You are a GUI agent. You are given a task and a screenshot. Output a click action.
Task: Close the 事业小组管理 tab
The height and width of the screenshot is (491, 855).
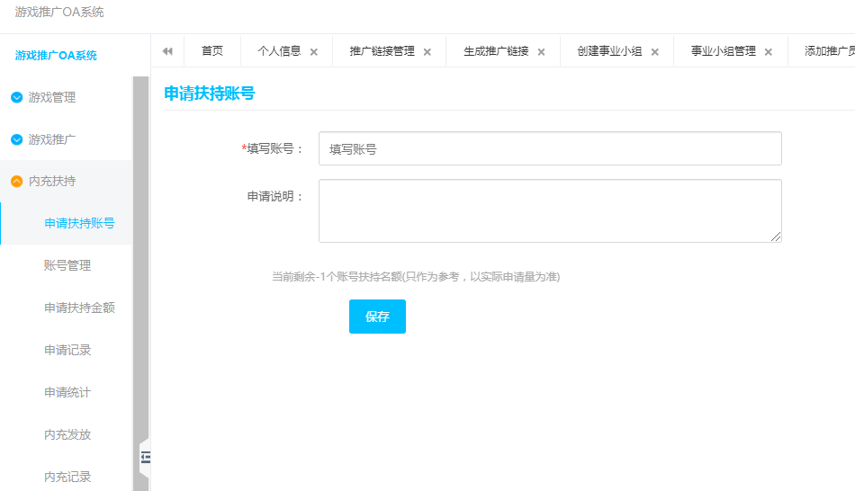coord(769,52)
